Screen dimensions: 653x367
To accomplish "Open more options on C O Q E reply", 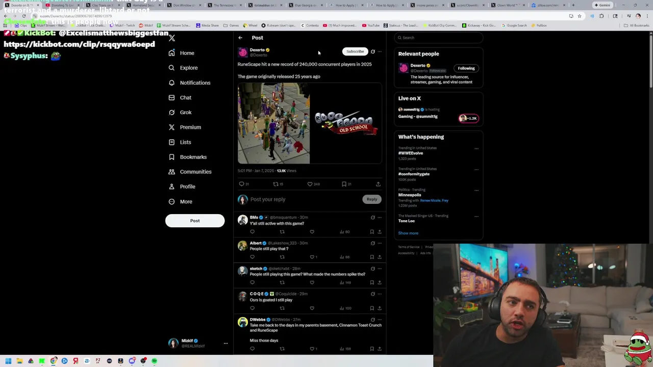I will (380, 294).
